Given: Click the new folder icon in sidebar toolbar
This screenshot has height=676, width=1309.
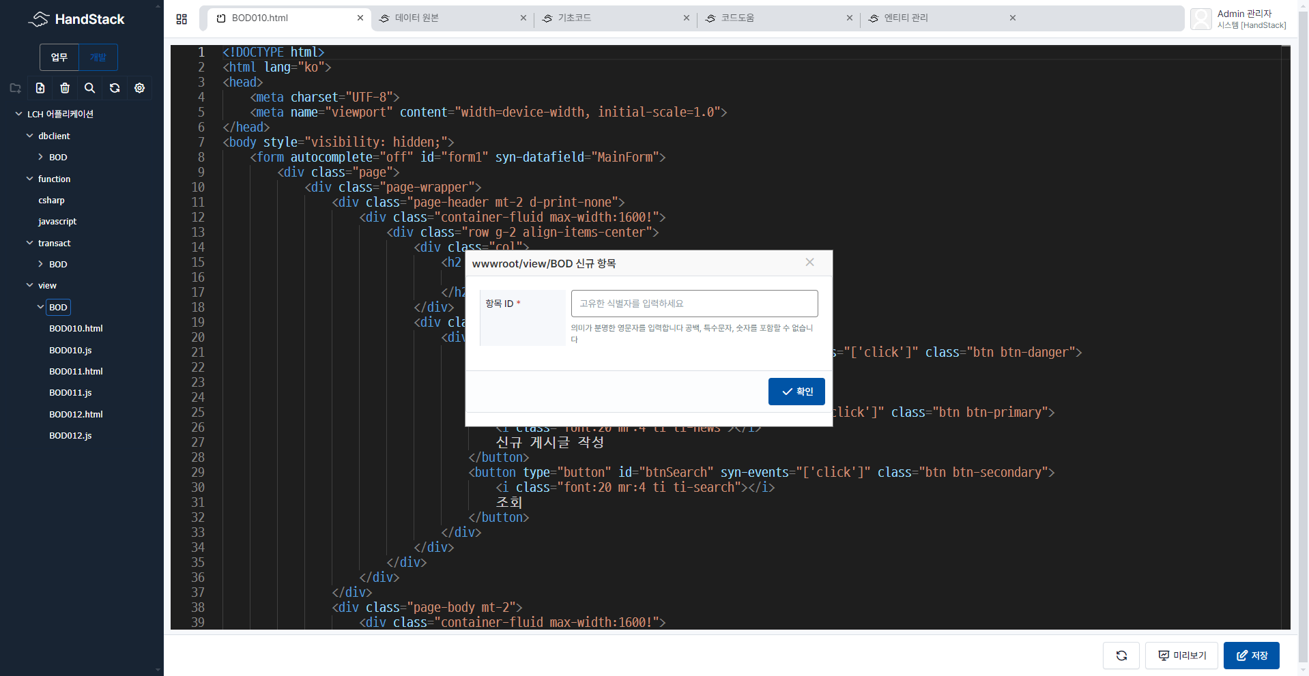Looking at the screenshot, I should tap(15, 88).
